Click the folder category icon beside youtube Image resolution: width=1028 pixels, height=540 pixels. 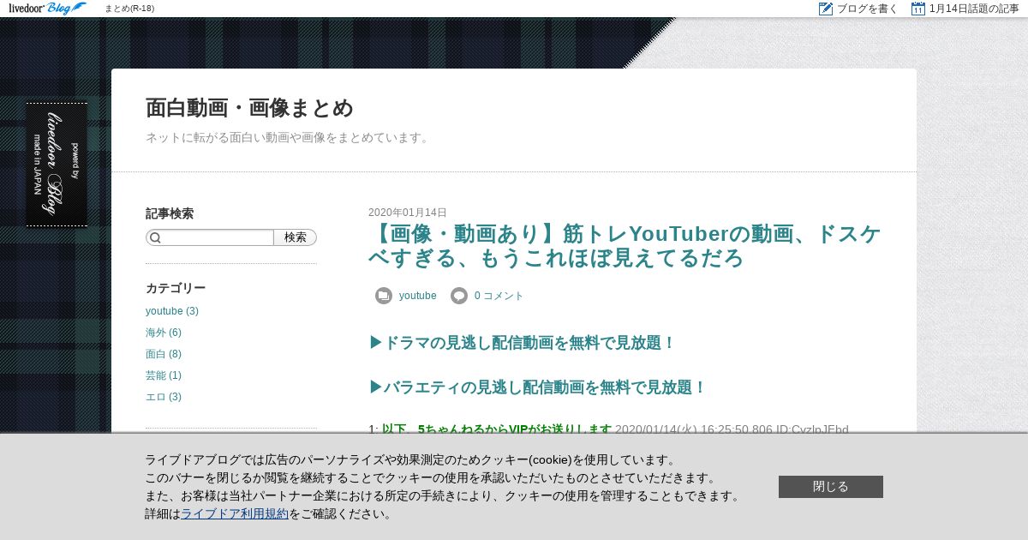(384, 296)
